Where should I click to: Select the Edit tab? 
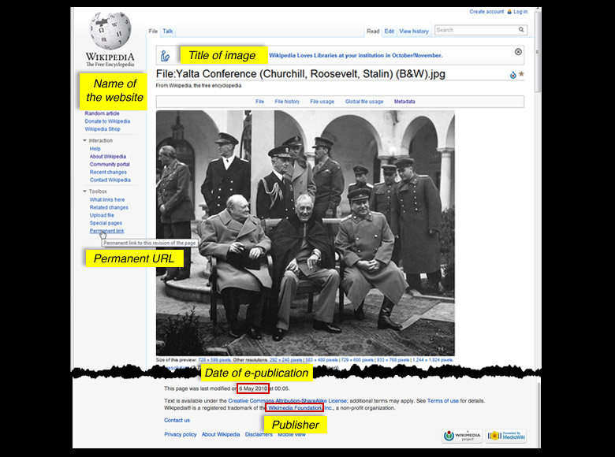tap(389, 32)
